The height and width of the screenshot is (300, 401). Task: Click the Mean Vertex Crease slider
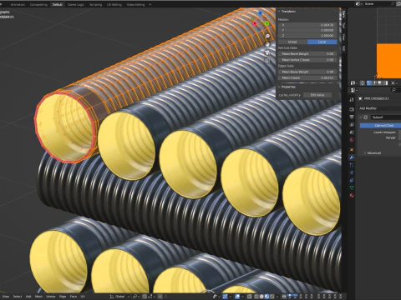[307, 60]
